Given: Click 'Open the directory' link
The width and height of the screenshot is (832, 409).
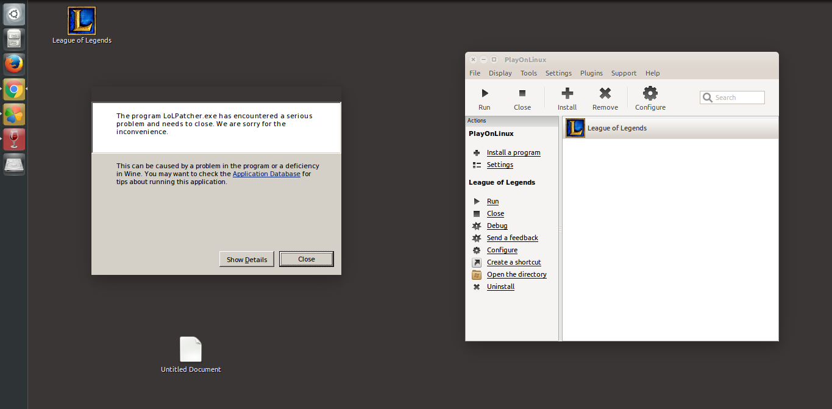Looking at the screenshot, I should coord(517,274).
